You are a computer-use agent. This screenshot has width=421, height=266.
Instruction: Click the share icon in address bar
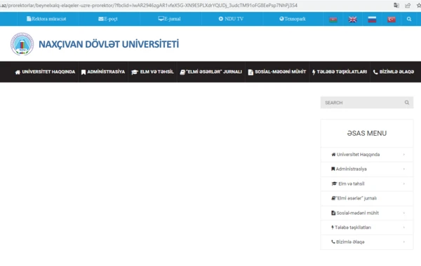[x=408, y=6]
